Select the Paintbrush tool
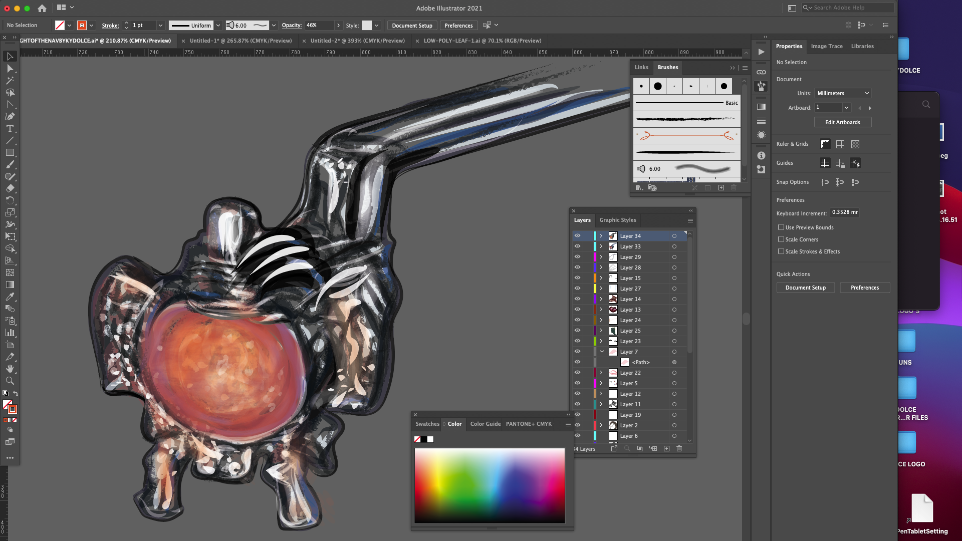The image size is (962, 541). (x=10, y=164)
